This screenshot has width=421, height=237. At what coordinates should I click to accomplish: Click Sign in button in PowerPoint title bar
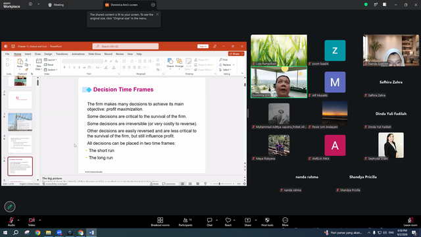[203, 46]
